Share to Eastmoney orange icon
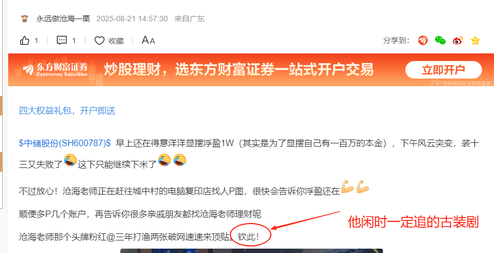The image size is (494, 253). click(x=423, y=40)
